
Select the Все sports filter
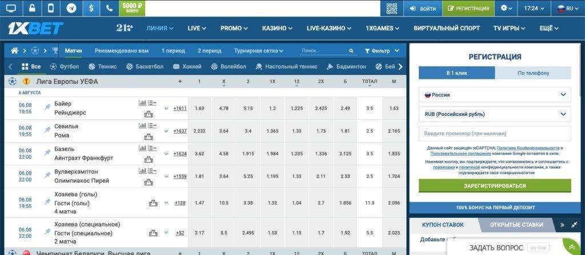pyautogui.click(x=31, y=67)
